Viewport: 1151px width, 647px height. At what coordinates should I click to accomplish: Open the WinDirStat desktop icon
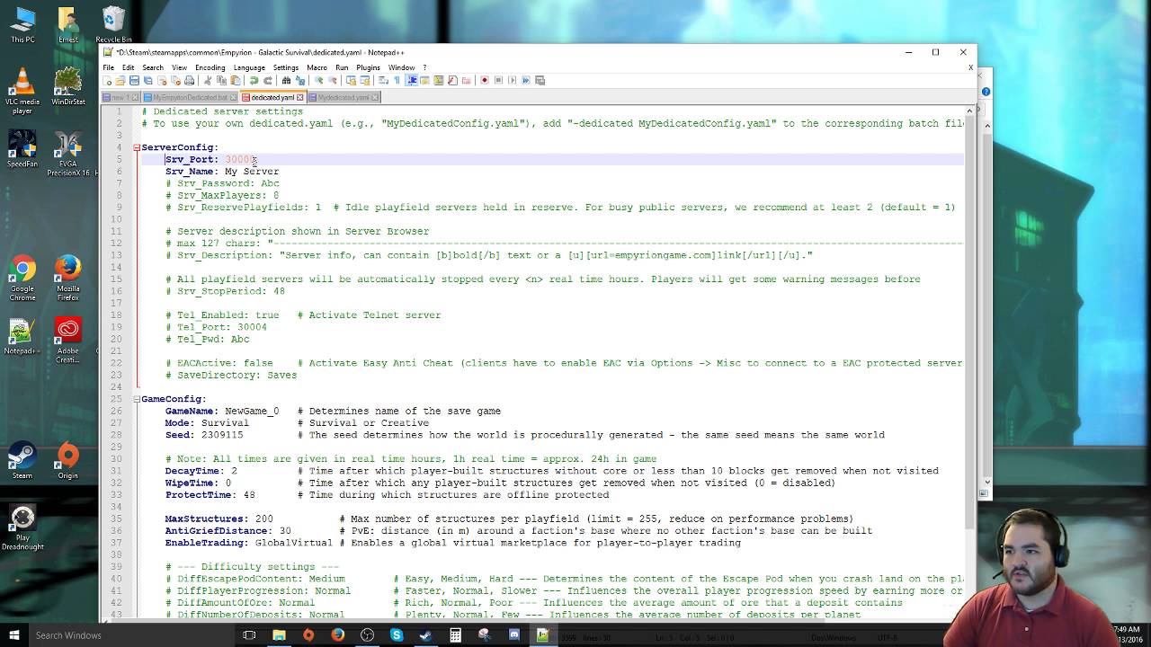68,87
